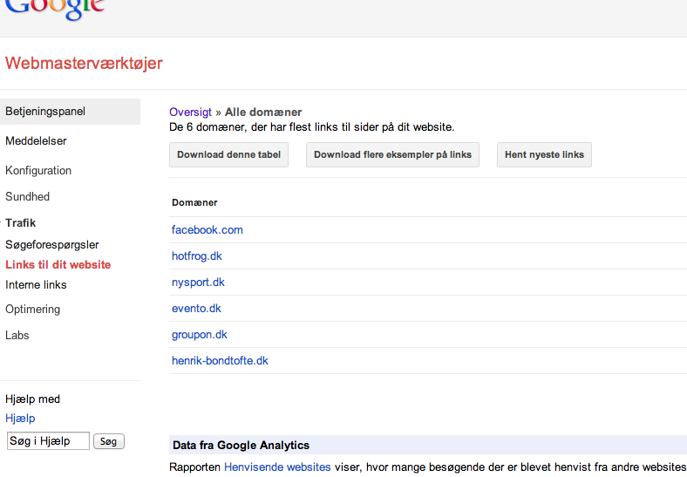Click the Hjælp med label
Image resolution: width=687 pixels, height=477 pixels.
32,399
